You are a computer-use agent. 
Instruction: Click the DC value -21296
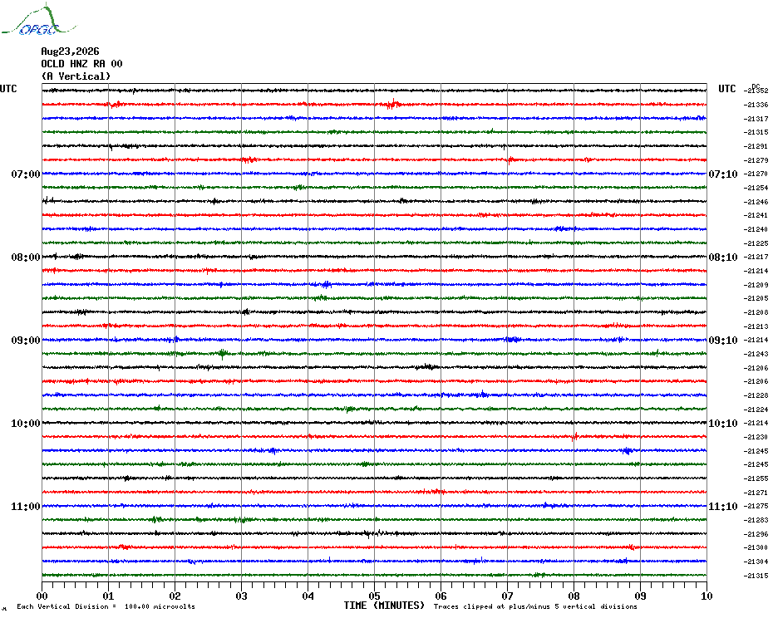[756, 534]
